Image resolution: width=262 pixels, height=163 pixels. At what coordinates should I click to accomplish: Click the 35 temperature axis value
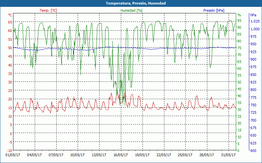pyautogui.click(x=10, y=74)
